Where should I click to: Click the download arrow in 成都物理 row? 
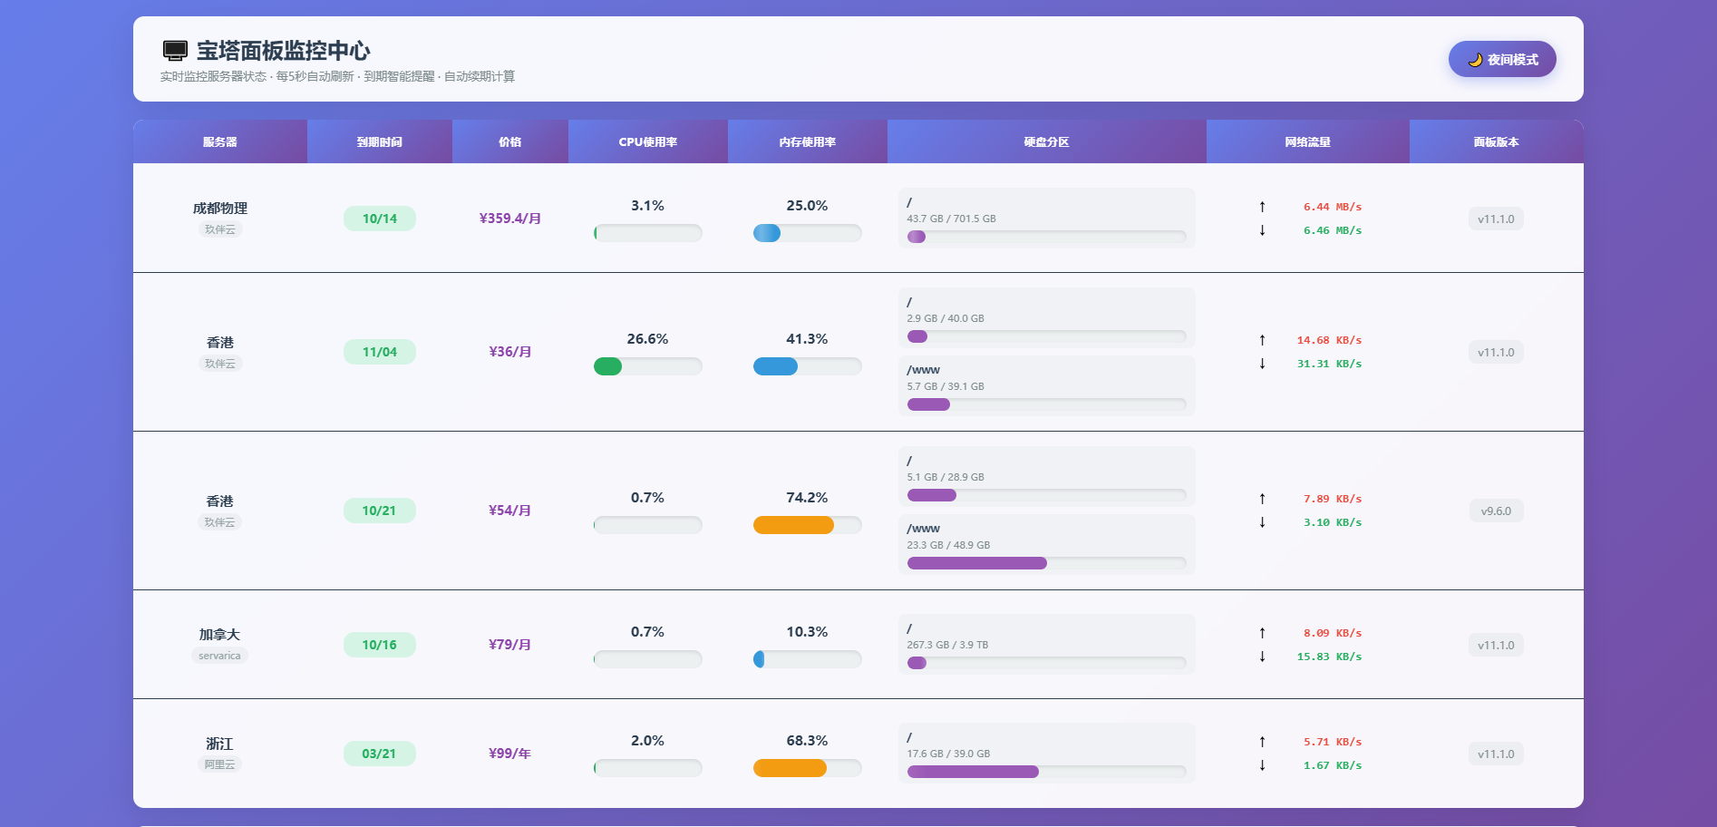point(1262,230)
